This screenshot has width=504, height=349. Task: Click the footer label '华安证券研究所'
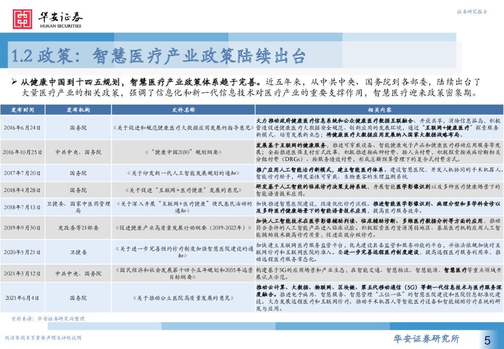pyautogui.click(x=427, y=339)
